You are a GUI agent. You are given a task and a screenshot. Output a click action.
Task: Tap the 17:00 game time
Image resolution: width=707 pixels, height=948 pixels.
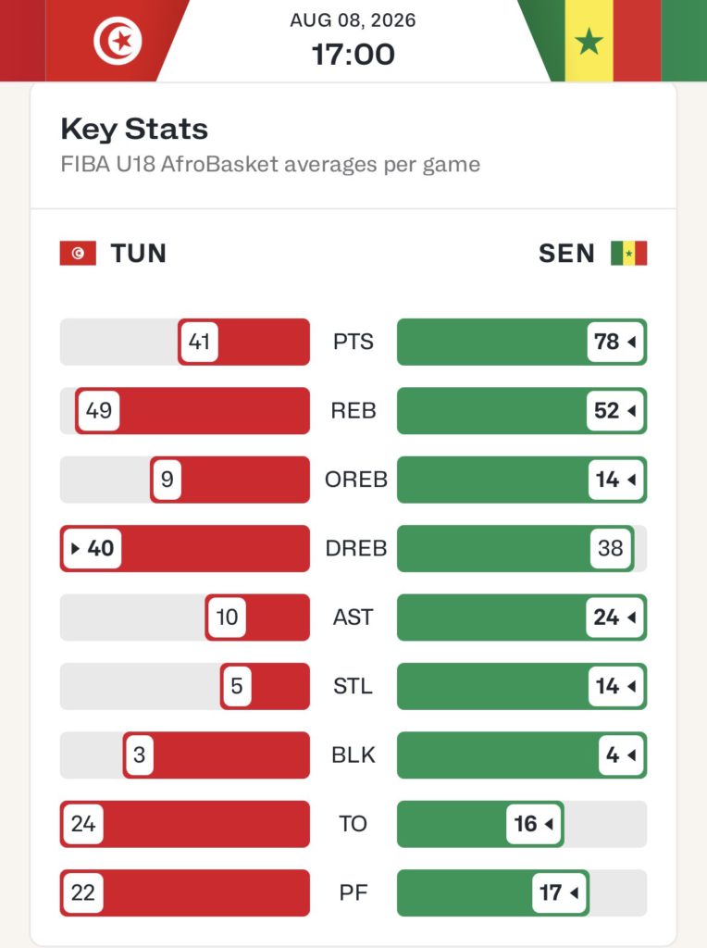click(x=353, y=55)
